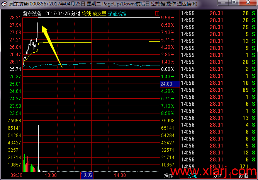Click the application icon in the title bar

[x=4, y=3]
